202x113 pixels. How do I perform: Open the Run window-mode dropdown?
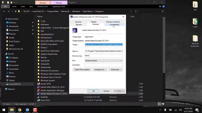coord(104,61)
